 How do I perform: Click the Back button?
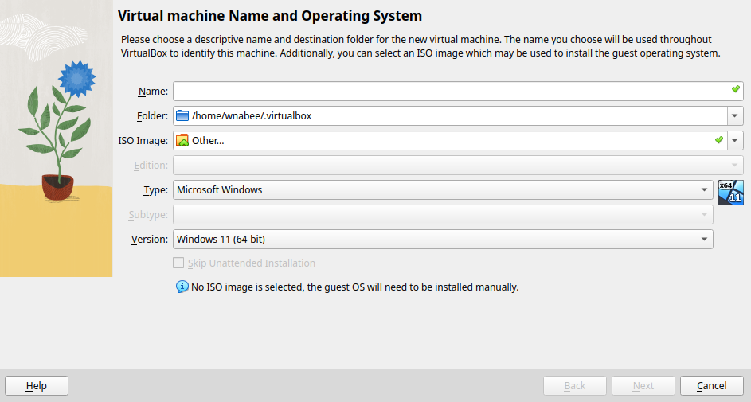(575, 386)
